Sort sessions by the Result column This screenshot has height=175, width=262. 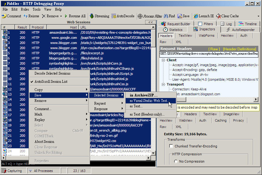pos(23,27)
